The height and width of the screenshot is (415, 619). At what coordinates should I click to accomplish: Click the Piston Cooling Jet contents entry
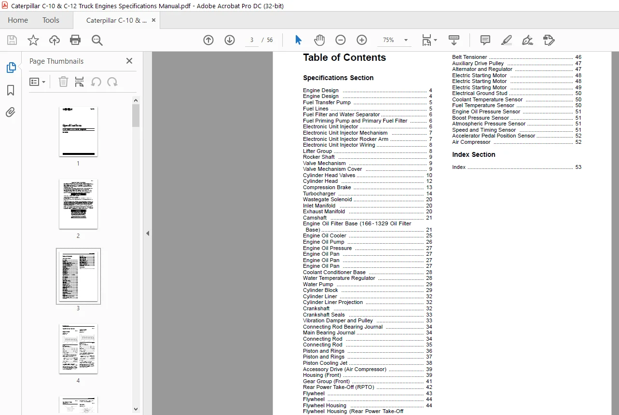click(x=368, y=363)
